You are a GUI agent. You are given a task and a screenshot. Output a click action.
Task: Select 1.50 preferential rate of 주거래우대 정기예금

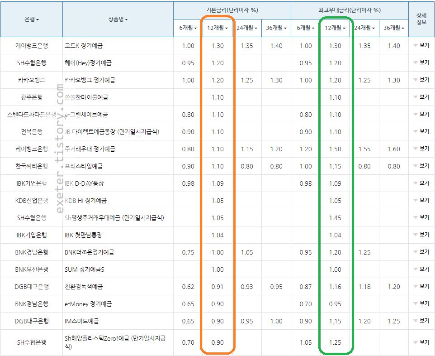tap(335, 149)
